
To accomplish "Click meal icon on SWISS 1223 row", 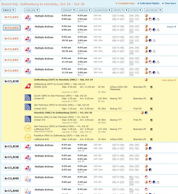I will (x=151, y=87).
